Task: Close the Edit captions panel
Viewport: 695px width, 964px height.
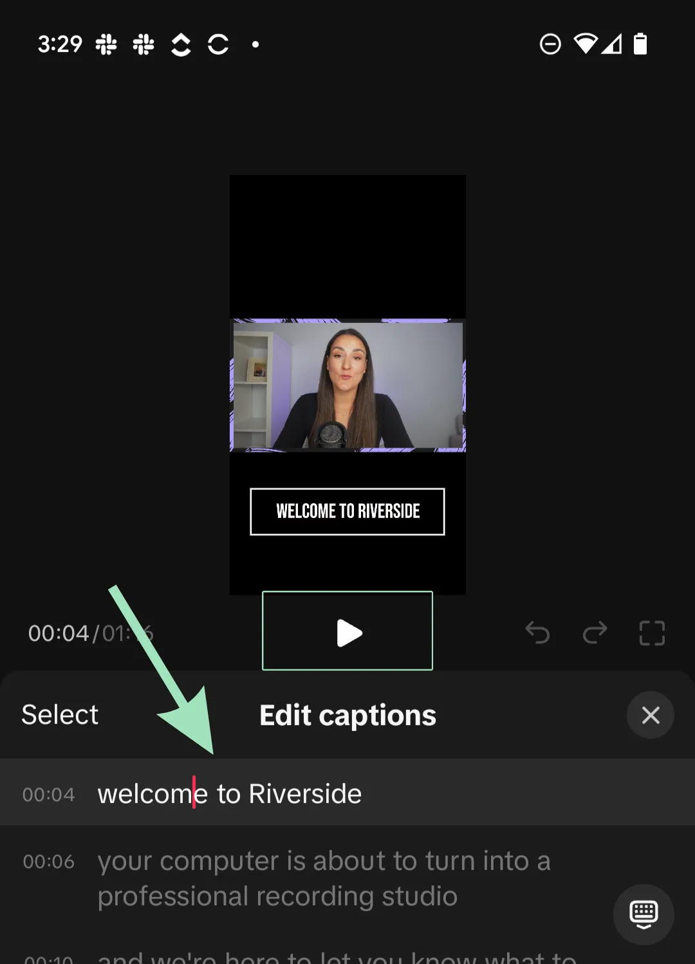Action: [651, 715]
